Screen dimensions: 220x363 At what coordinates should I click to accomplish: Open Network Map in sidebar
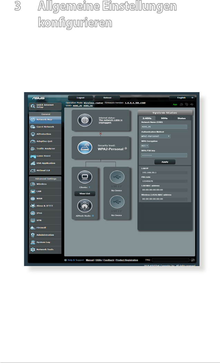tap(45, 120)
